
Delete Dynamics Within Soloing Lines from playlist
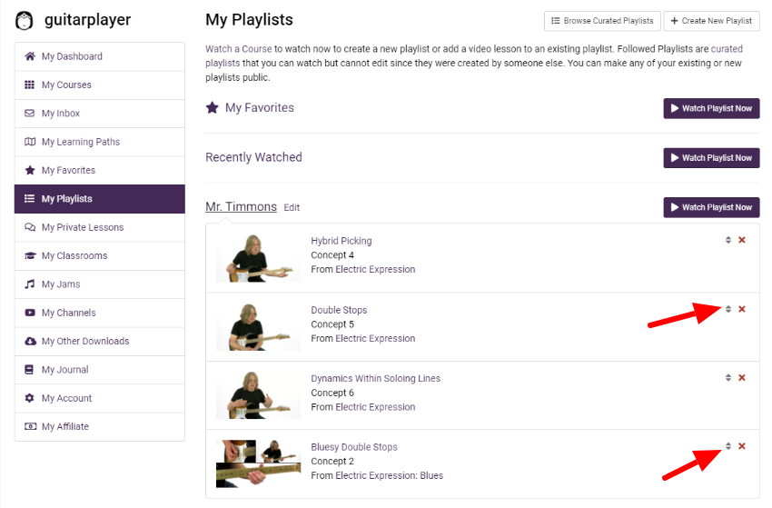[742, 377]
